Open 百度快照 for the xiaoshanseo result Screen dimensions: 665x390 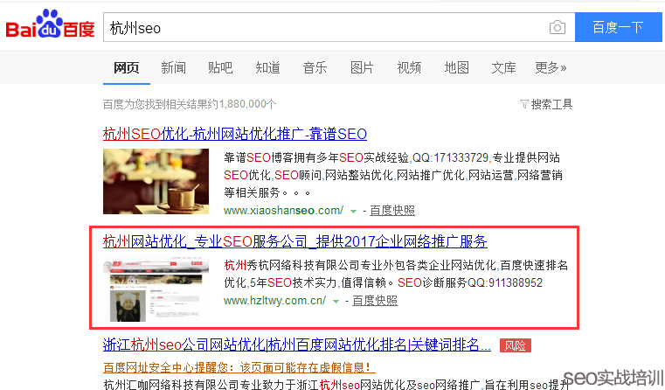tap(391, 211)
